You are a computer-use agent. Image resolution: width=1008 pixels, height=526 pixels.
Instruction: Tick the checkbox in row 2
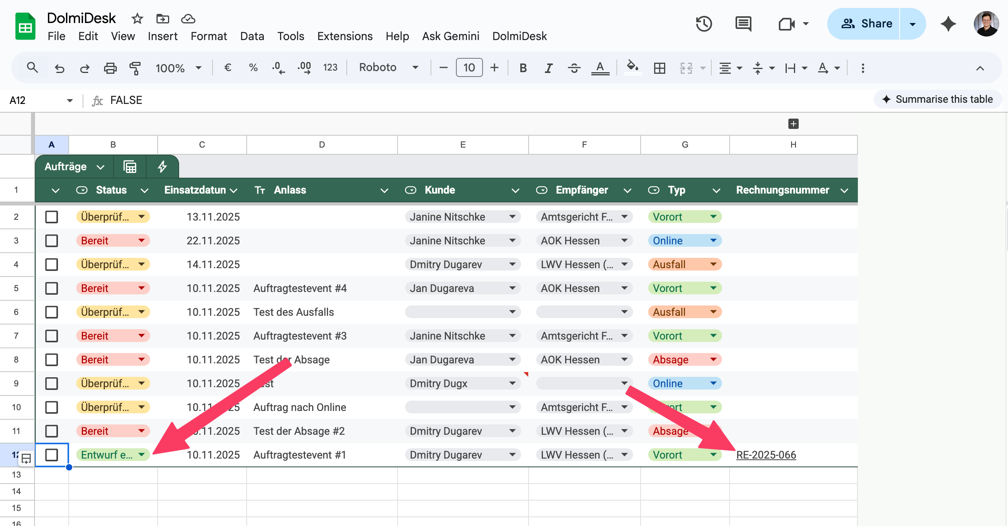52,217
